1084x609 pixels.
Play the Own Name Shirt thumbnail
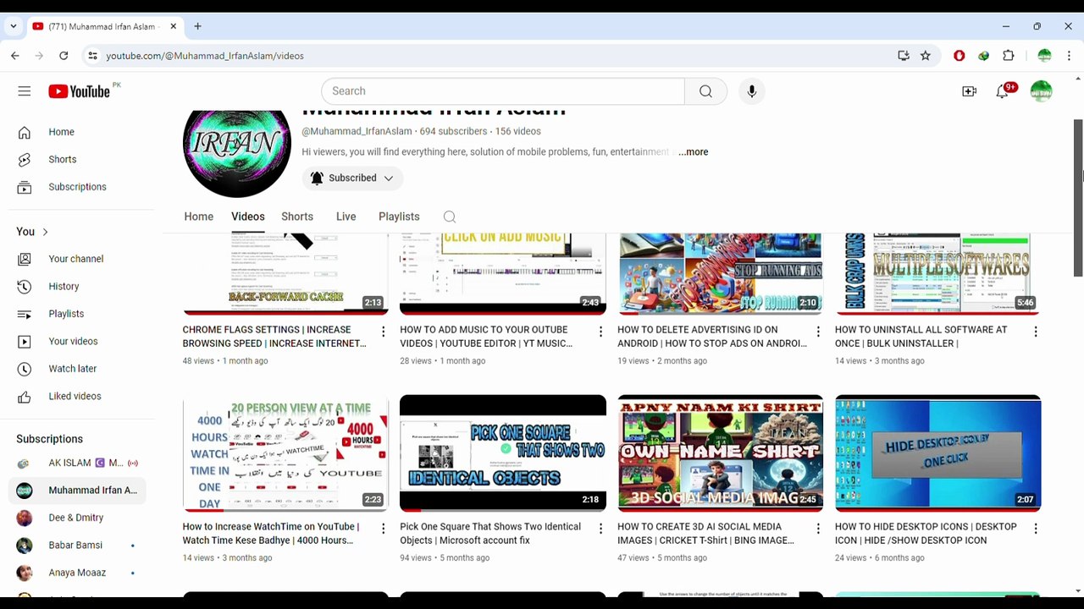(721, 453)
